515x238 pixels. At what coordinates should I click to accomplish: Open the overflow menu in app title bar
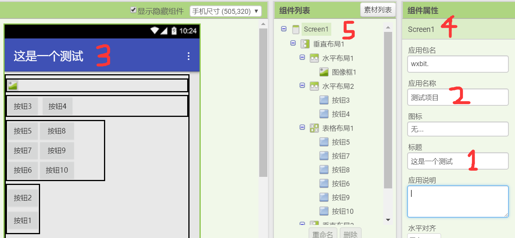tap(188, 56)
